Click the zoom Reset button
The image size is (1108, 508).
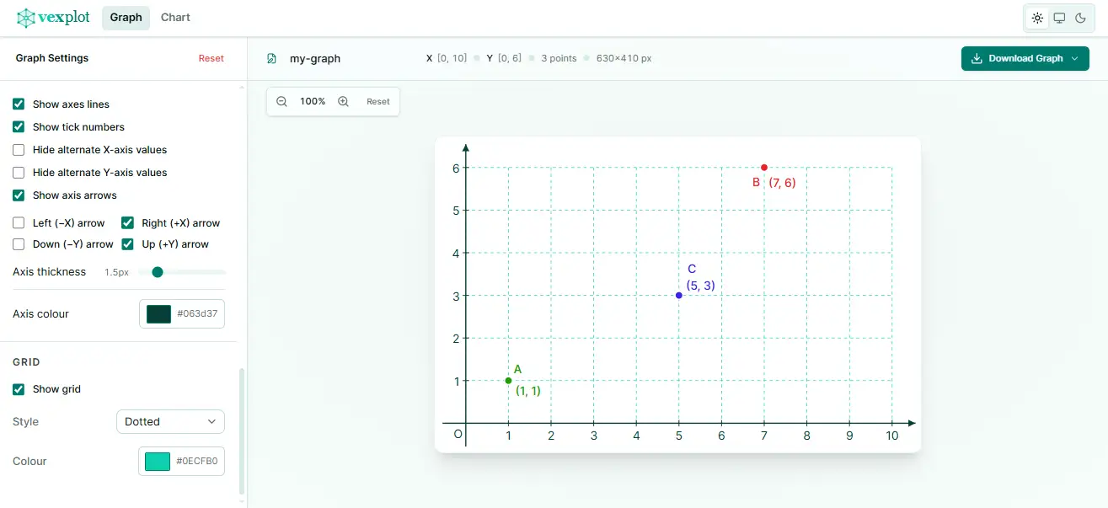377,102
